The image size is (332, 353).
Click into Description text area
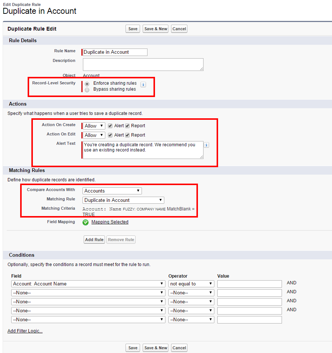pyautogui.click(x=143, y=65)
